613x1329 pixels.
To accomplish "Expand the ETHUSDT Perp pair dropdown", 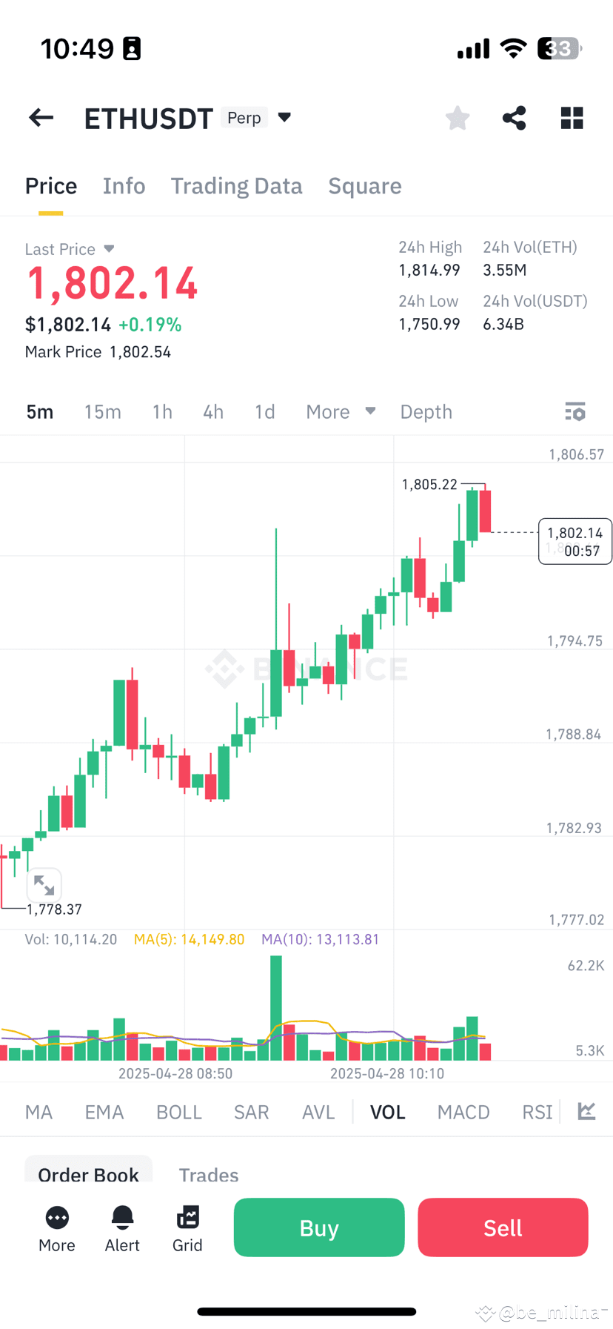I will pyautogui.click(x=284, y=117).
